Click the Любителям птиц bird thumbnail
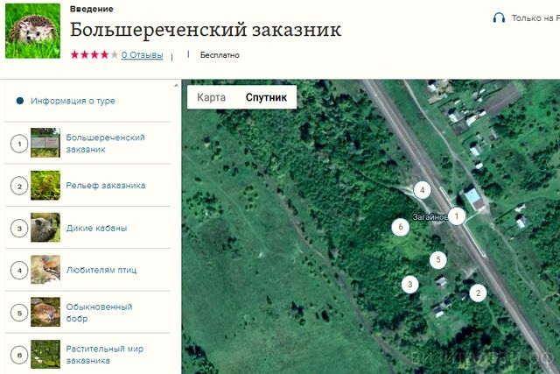The image size is (560, 374). click(x=45, y=270)
